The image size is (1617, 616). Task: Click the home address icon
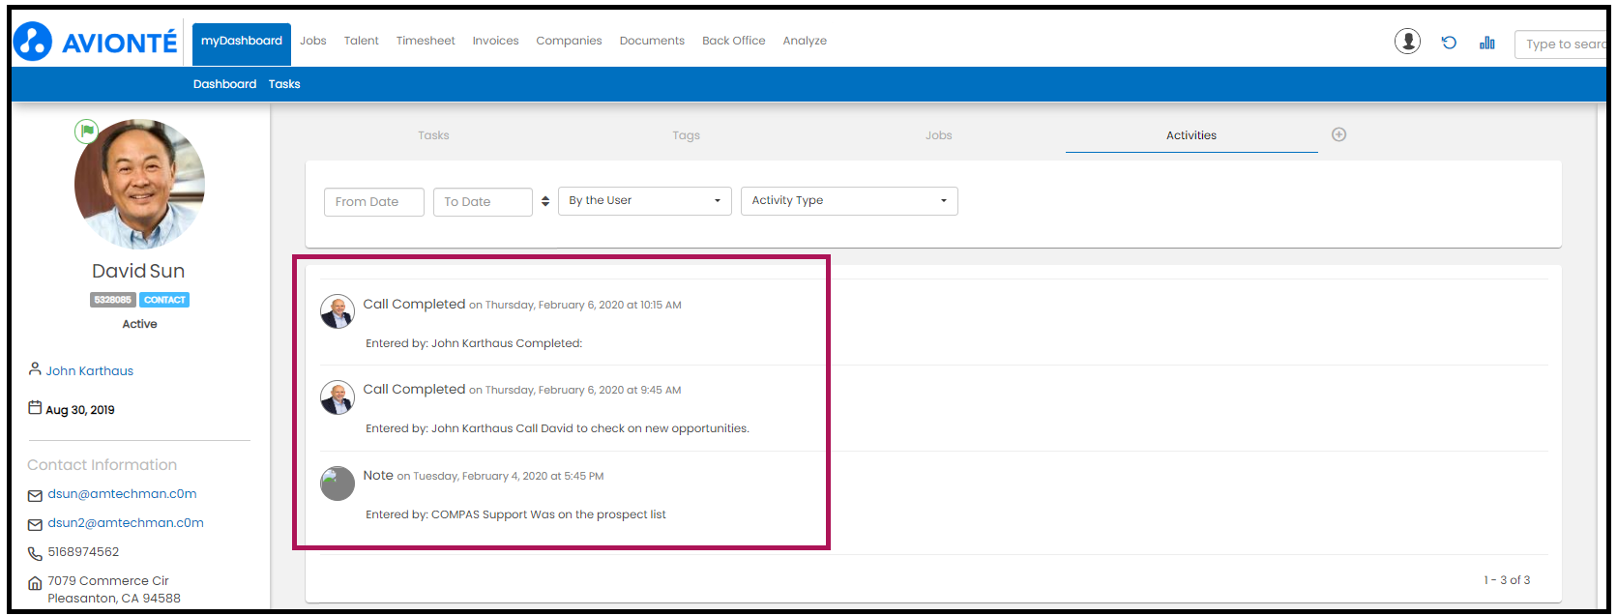tap(35, 583)
